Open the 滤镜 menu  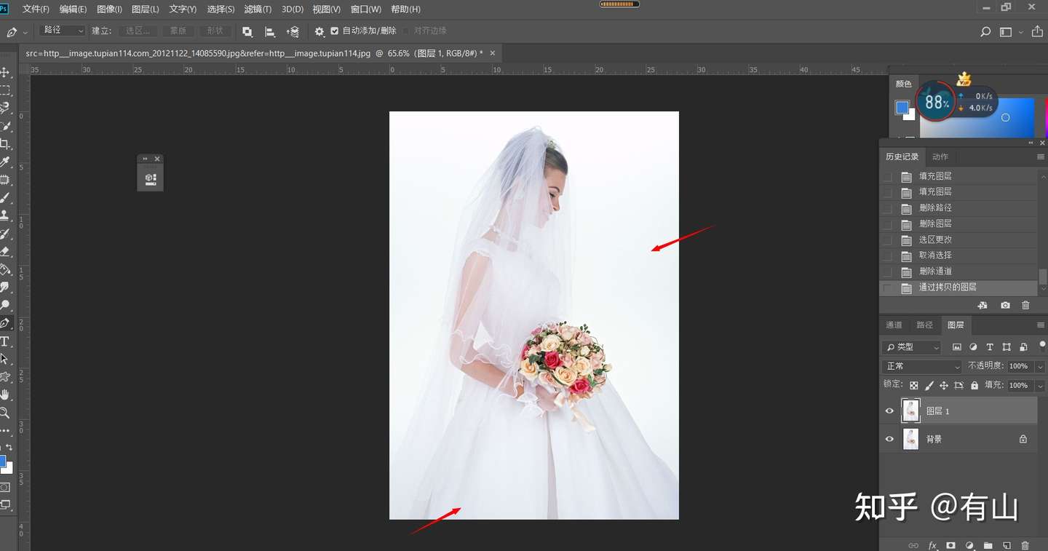coord(258,9)
